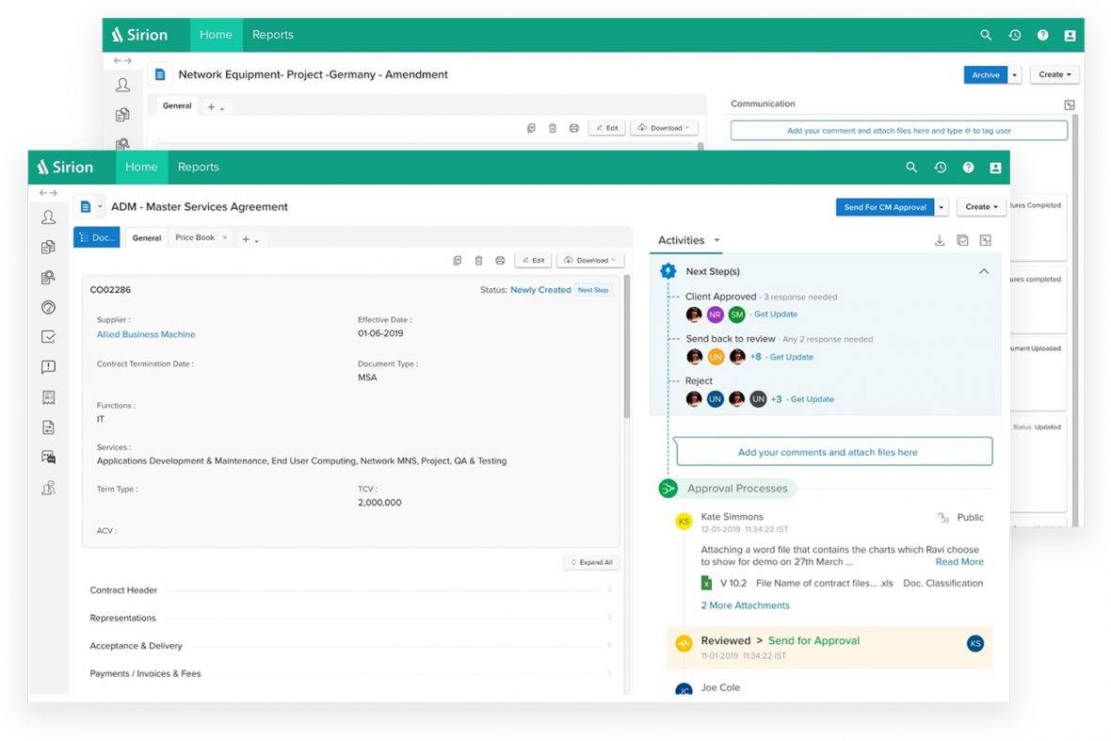This screenshot has height=741, width=1111.
Task: Switch to the Reports tab
Action: pyautogui.click(x=198, y=167)
